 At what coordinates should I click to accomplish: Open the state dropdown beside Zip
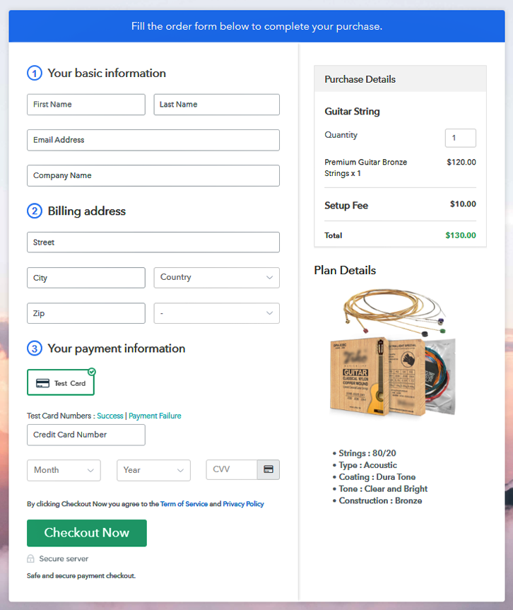pos(216,313)
